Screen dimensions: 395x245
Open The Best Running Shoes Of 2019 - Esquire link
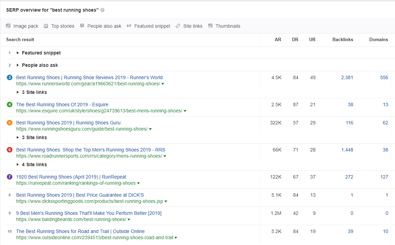(x=62, y=105)
